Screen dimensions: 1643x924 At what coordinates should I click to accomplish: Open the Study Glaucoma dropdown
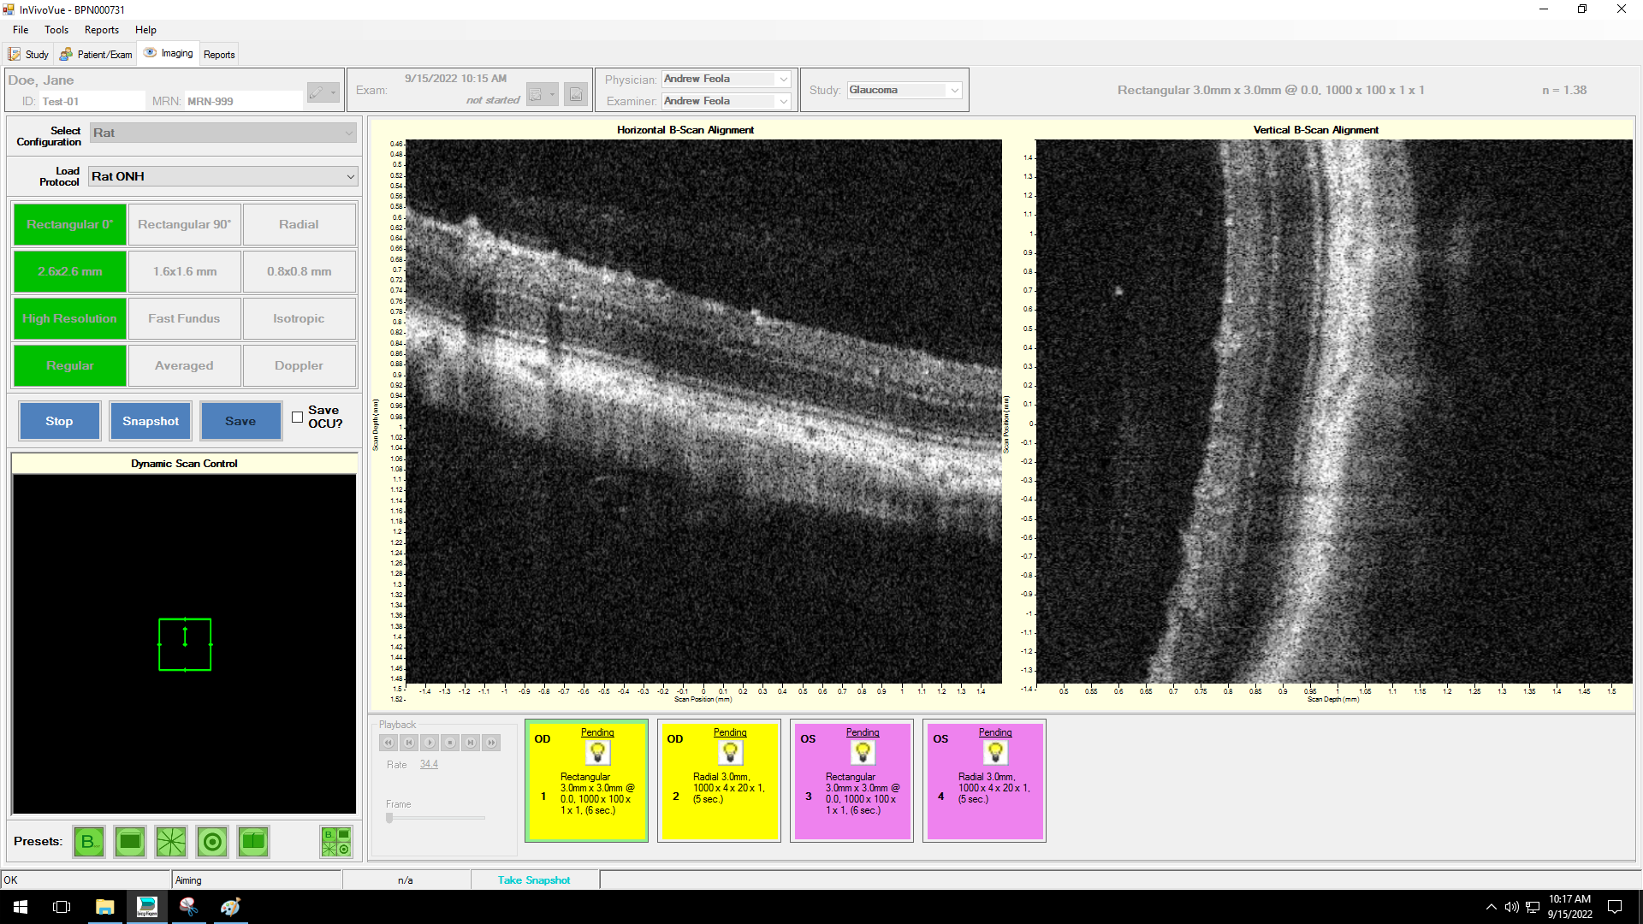pos(954,90)
